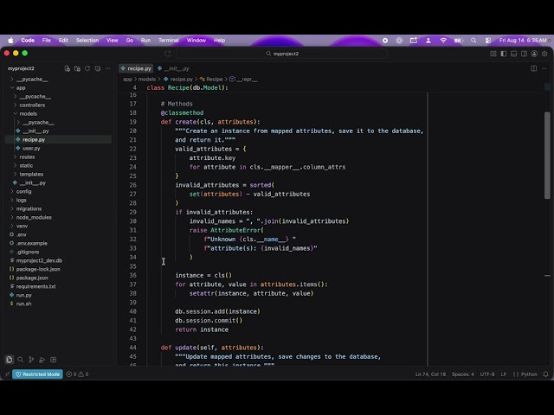Click the Recipe breadcrumb segment
554x415 pixels.
pos(211,80)
